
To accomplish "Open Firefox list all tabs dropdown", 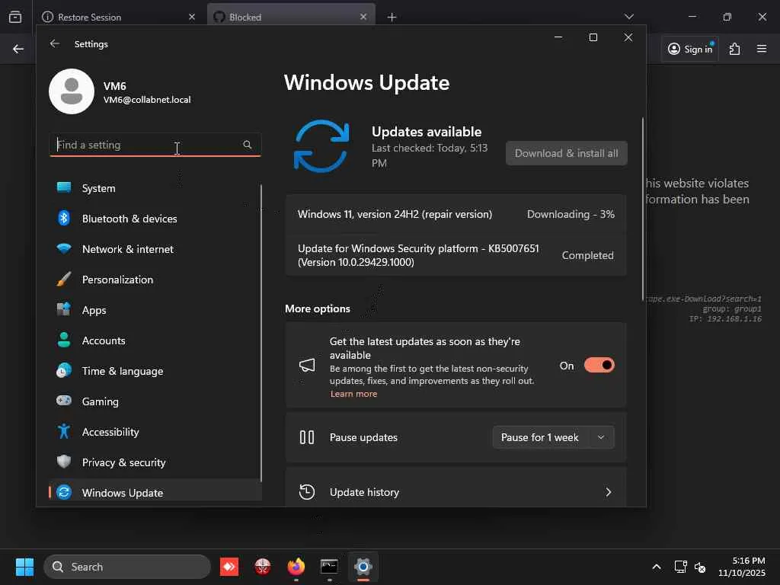I will tap(628, 17).
